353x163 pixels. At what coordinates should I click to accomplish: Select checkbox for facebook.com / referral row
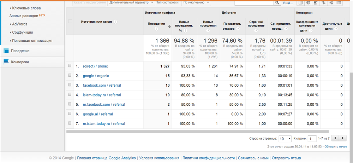coord(70,85)
